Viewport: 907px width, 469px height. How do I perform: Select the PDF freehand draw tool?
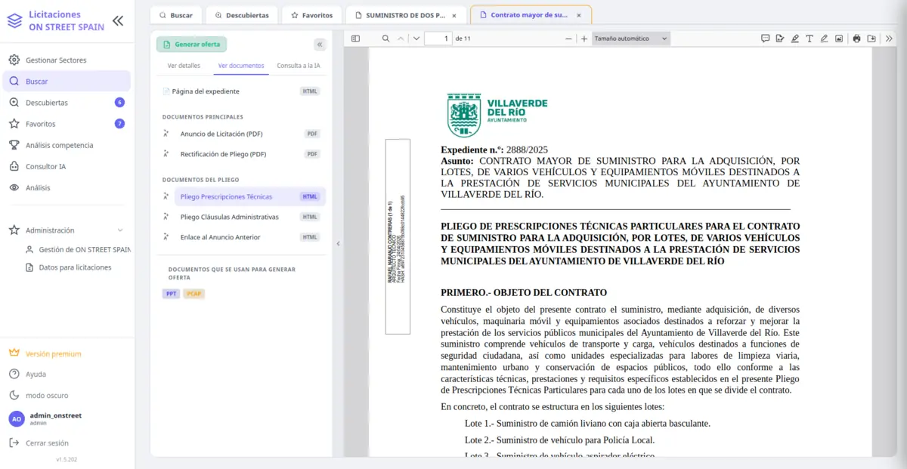coord(824,39)
